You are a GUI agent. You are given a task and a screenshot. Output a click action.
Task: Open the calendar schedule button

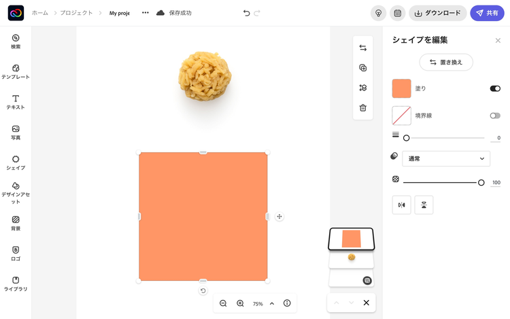point(398,13)
